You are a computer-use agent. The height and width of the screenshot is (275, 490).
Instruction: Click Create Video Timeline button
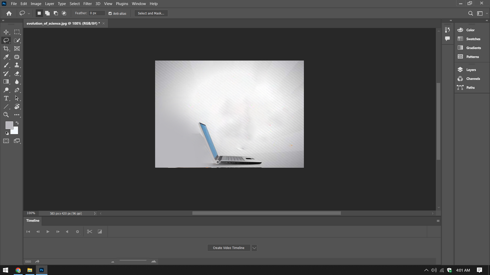pos(229,248)
